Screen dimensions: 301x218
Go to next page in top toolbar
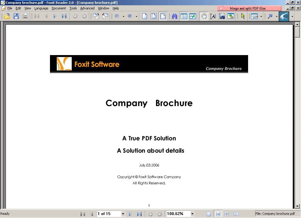pos(55,16)
